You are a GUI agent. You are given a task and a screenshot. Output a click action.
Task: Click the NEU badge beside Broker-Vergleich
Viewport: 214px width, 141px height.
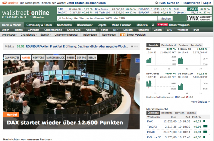[x=123, y=35]
